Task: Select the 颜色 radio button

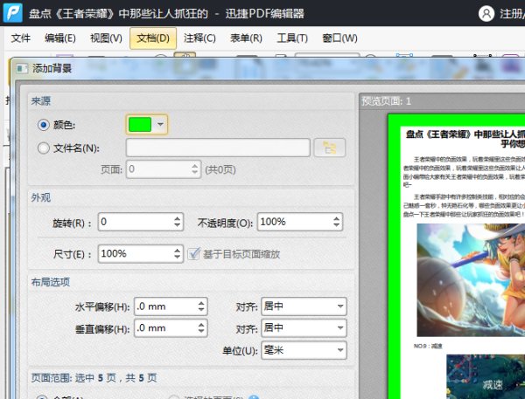Action: 44,125
